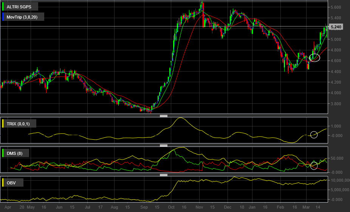Grab the divider handle above the TRIX panel
Viewport: 350px width, 212px height.
pyautogui.click(x=164, y=116)
